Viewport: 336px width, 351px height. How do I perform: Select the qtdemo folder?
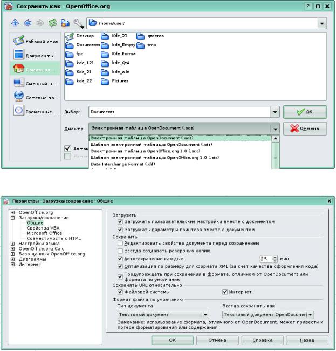(150, 36)
